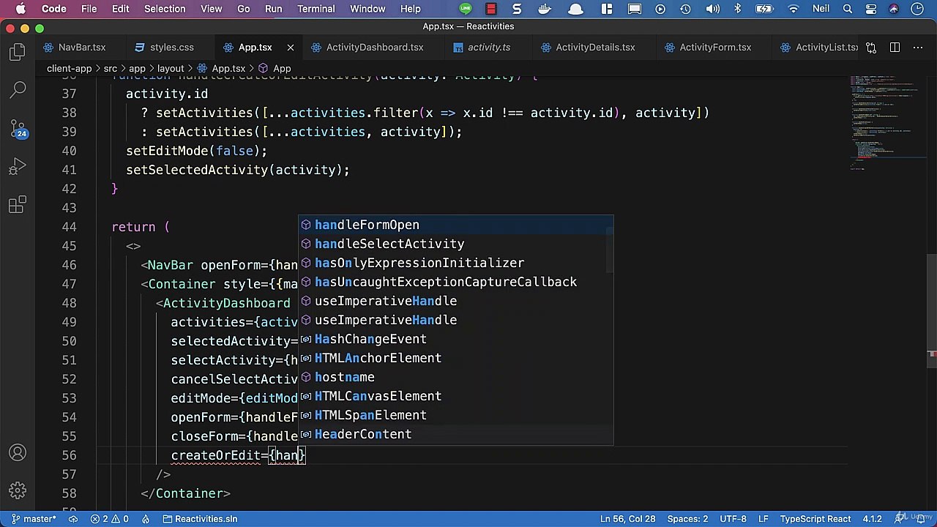Click line number 44 in gutter

(69, 227)
